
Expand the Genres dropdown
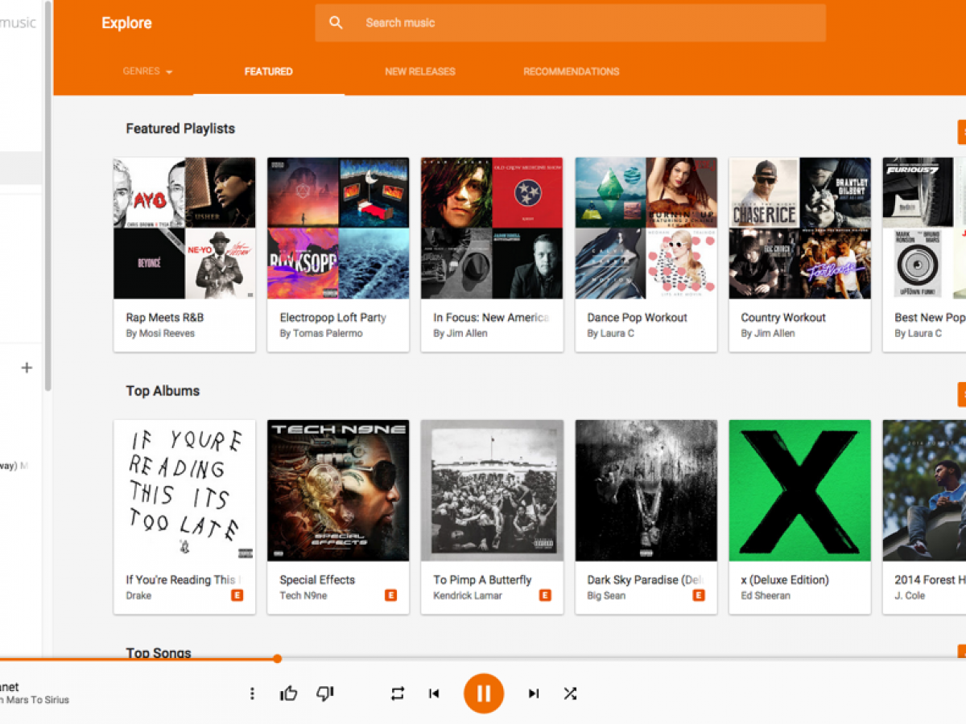(148, 72)
